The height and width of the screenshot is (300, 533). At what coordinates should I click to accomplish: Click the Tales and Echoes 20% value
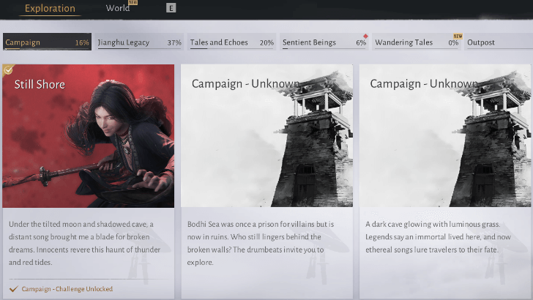[x=266, y=42]
